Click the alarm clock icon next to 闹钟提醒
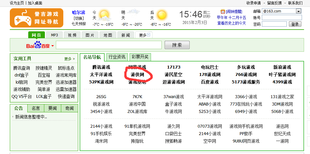310x154 pixels. pos(223,12)
